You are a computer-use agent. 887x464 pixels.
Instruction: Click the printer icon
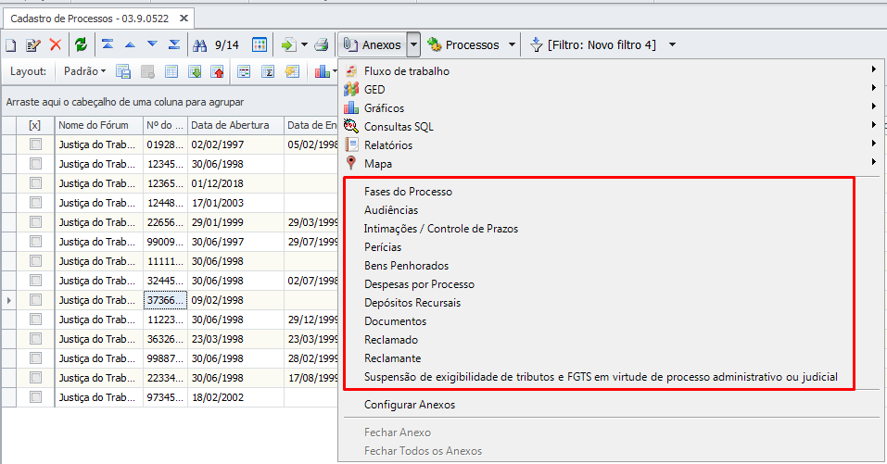(x=322, y=44)
